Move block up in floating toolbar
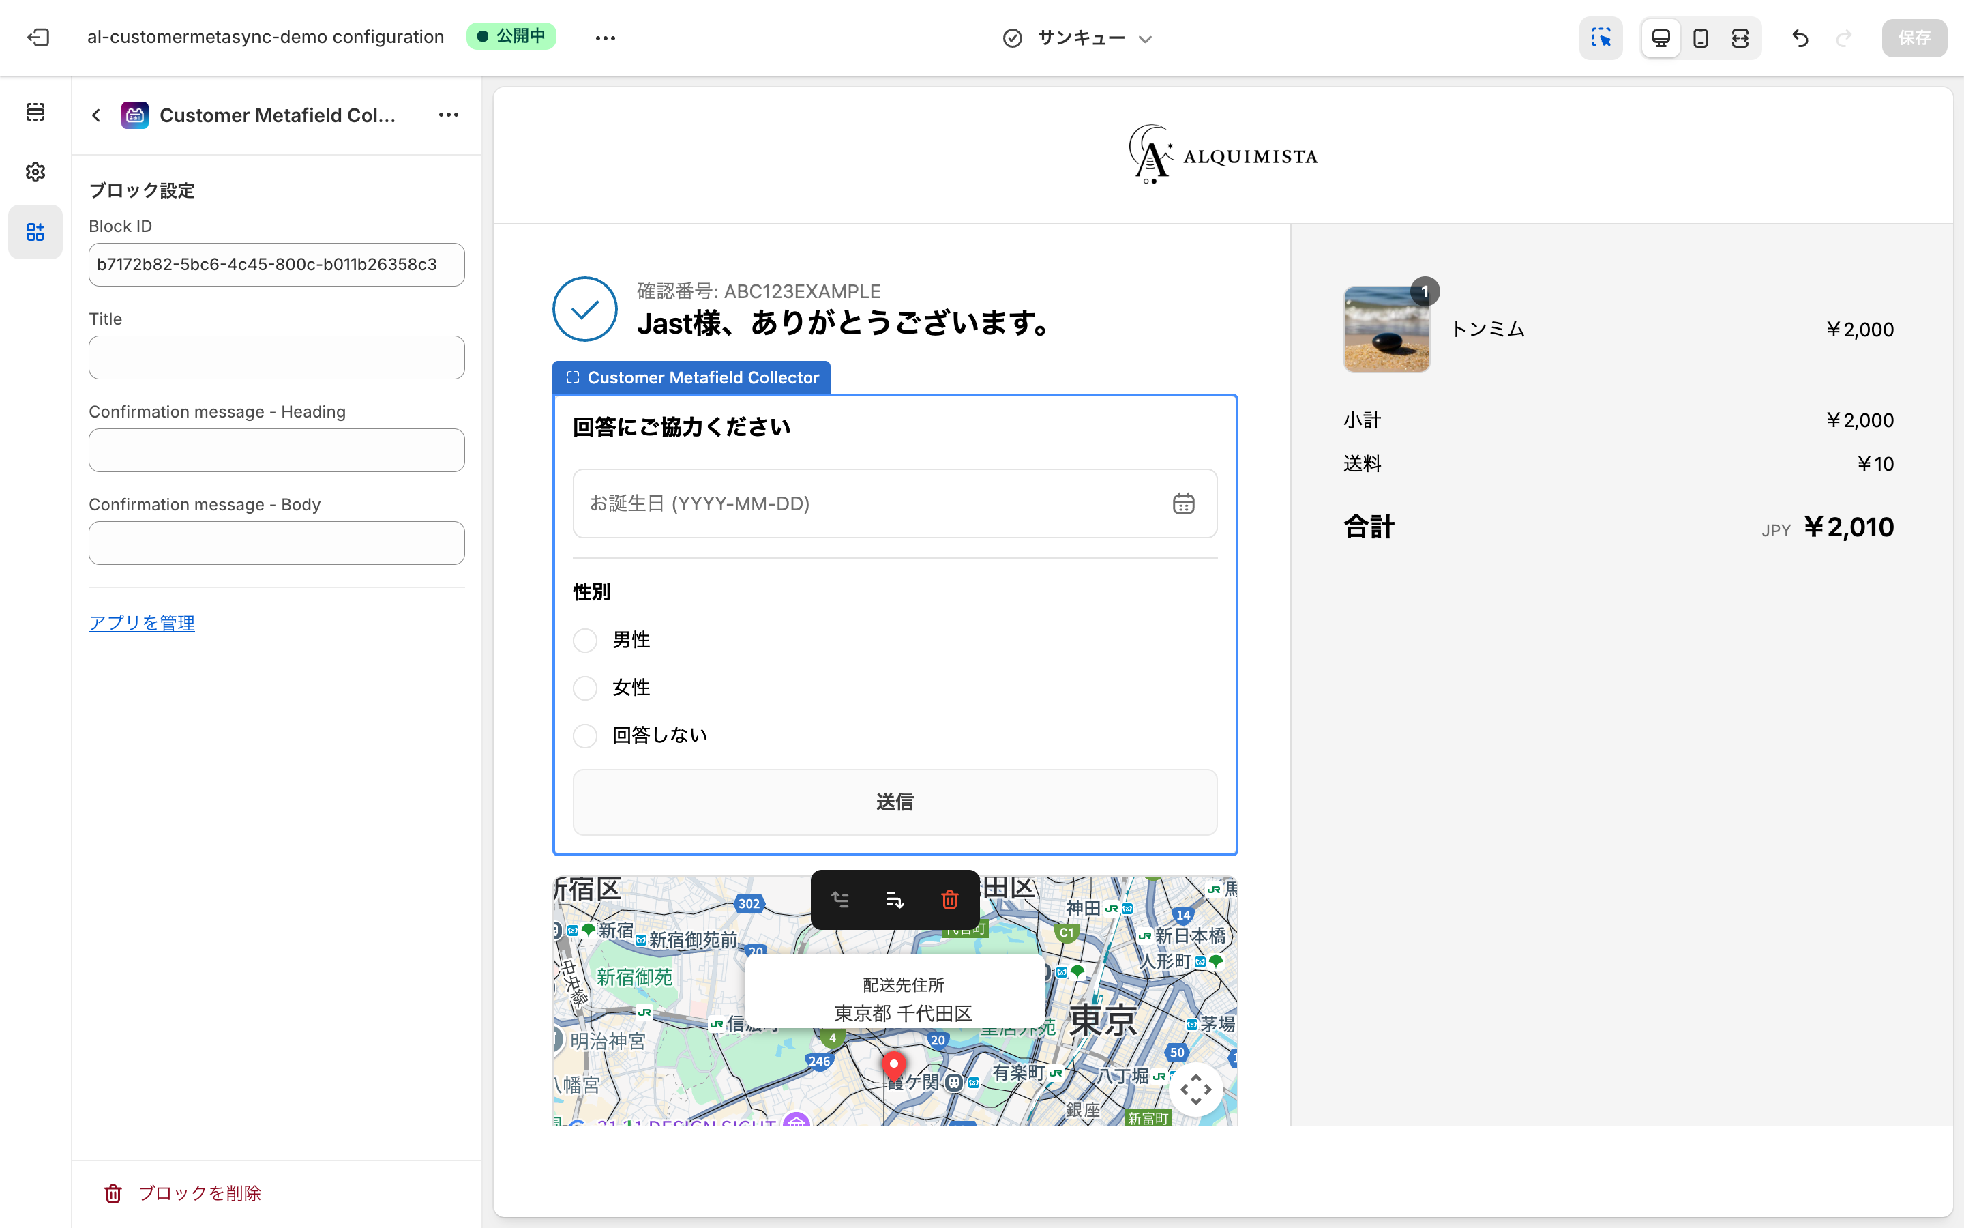 pos(841,900)
